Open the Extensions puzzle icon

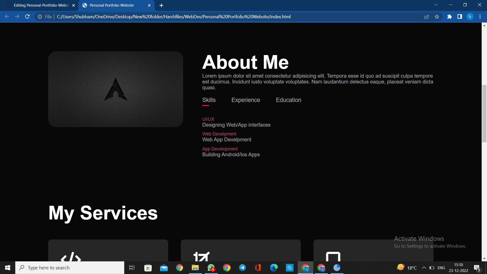pos(449,17)
